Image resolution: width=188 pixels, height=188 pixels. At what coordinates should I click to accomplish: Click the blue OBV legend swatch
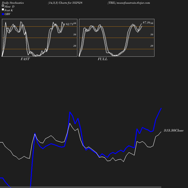coord(3,14)
